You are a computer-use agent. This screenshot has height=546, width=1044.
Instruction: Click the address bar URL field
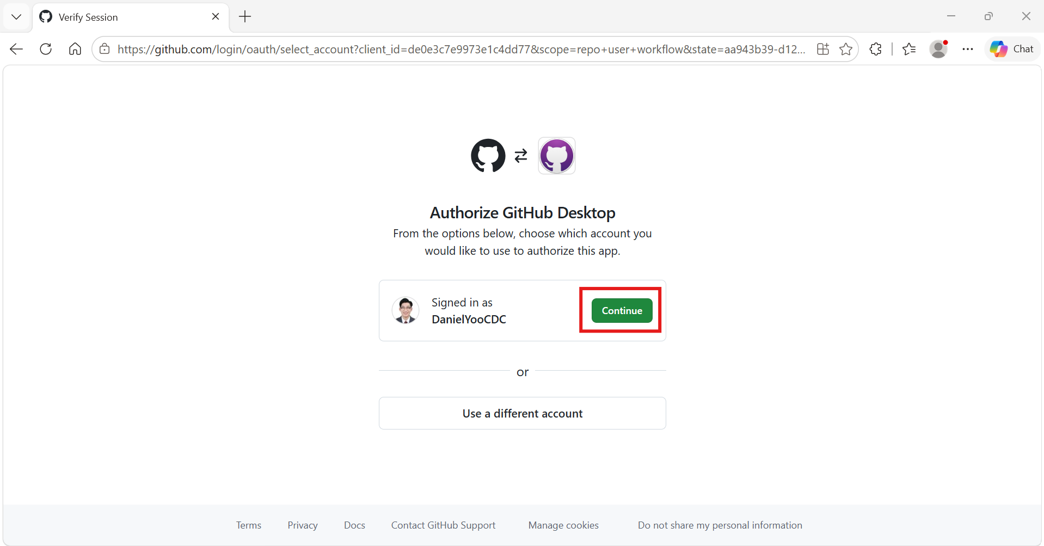point(461,49)
